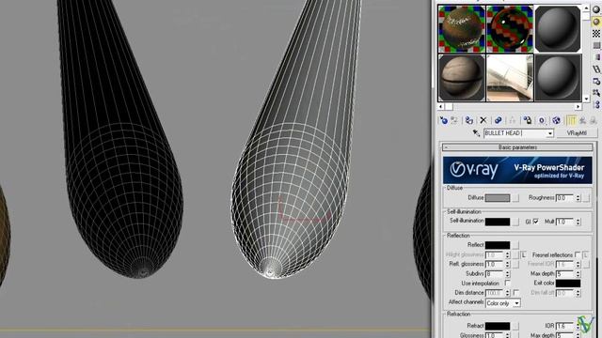Click Select by Material icon
The height and width of the screenshot is (338, 602).
coord(596,93)
